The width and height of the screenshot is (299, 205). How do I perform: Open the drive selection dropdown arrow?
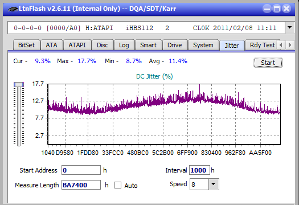click(x=289, y=28)
